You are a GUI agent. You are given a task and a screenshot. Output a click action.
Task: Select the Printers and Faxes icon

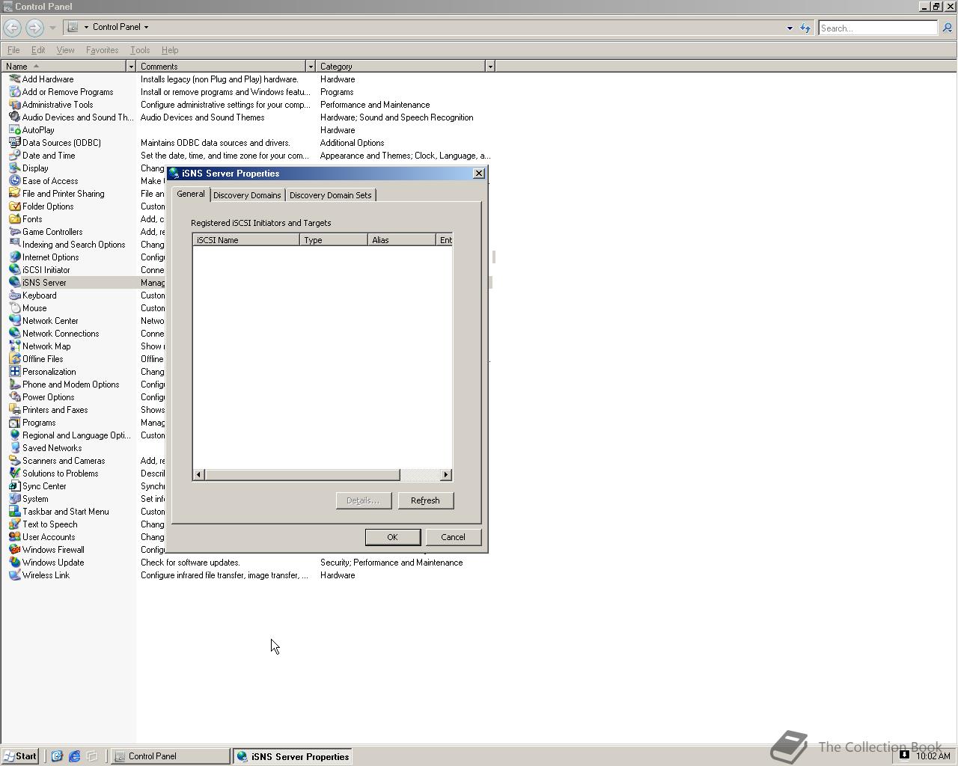point(14,410)
